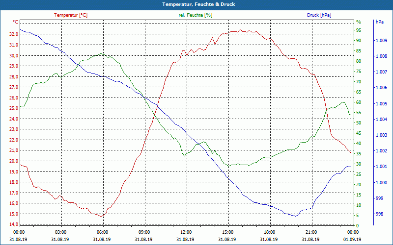Click temperature axis value '17,0'
Viewport: 393px width, 245px height.
14,193
